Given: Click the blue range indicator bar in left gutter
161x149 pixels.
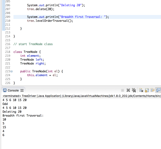Looking at the screenshot, I should (4, 15).
